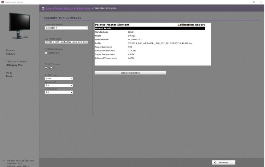The height and width of the screenshot is (167, 265).
Task: Minimize the Palette Master Element window
Action: [247, 2]
